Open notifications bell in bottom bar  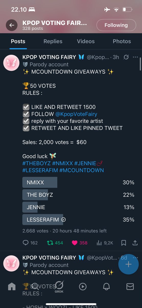pos(106,286)
